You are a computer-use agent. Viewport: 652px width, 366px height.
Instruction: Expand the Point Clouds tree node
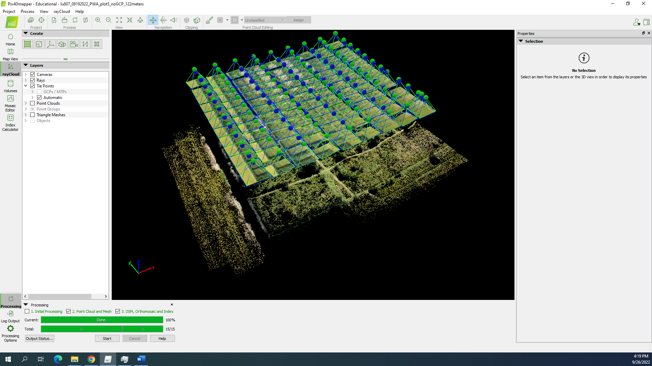pyautogui.click(x=26, y=103)
